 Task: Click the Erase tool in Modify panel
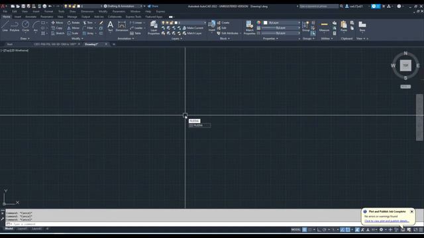(101, 22)
